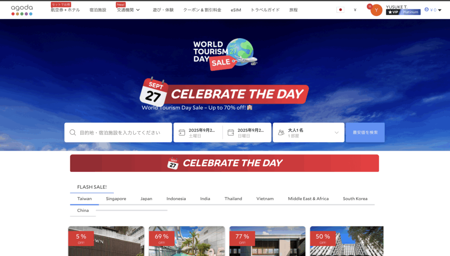Open the user avatar Y icon
The width and height of the screenshot is (450, 256).
pos(376,11)
